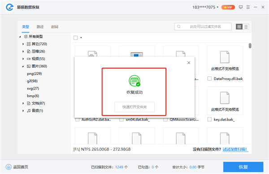
Task: Check the key.dat.bak_ file checkbox
Action: pyautogui.click(x=209, y=119)
